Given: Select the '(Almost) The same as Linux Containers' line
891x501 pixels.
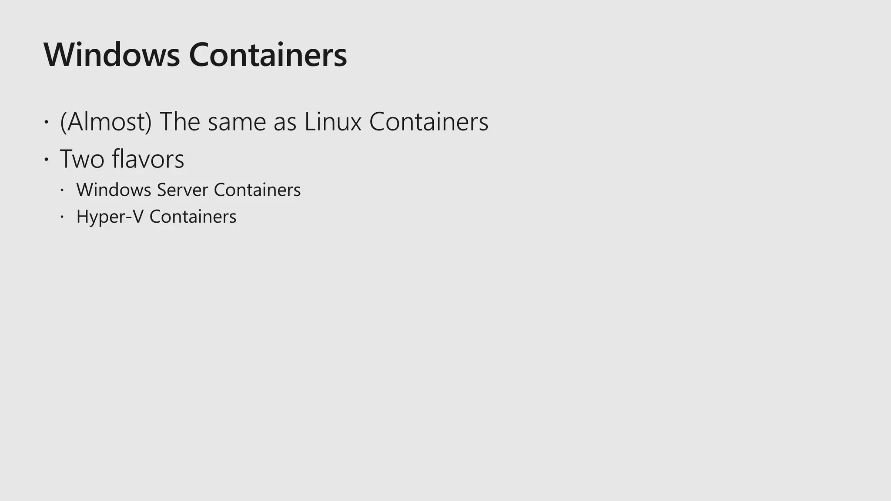Looking at the screenshot, I should pyautogui.click(x=274, y=121).
